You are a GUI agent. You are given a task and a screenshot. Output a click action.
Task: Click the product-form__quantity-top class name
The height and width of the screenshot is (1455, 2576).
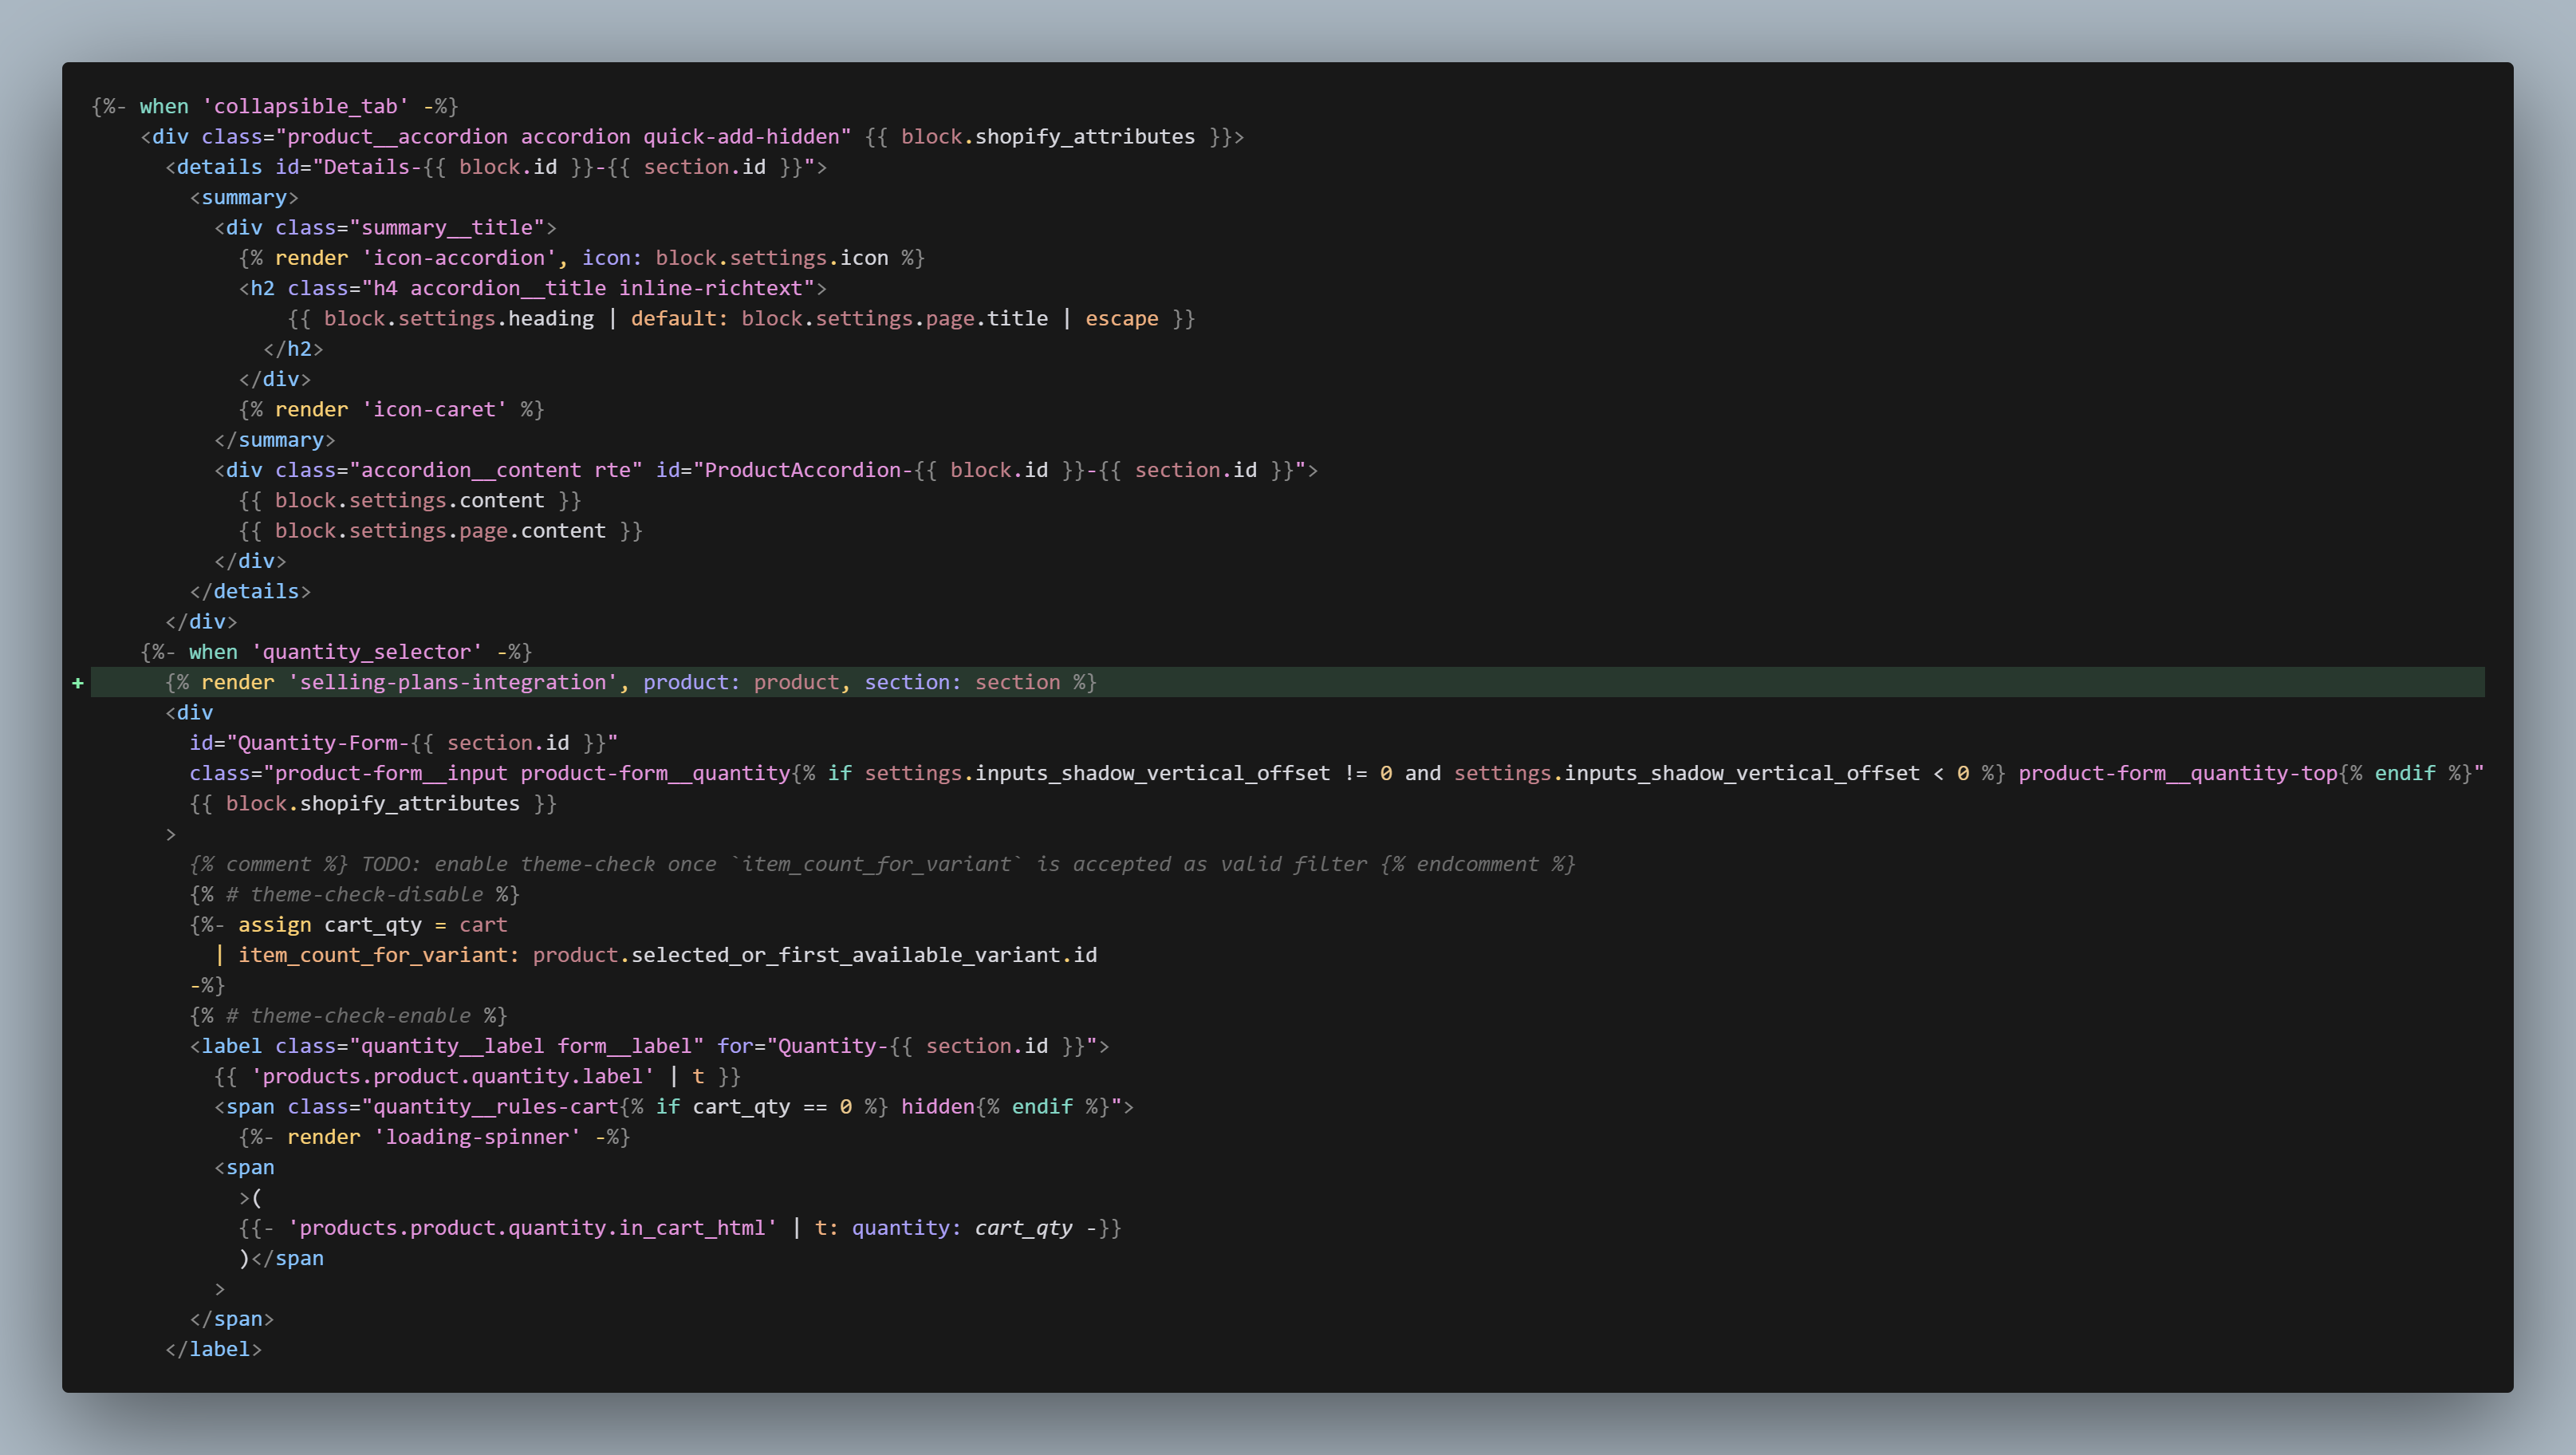click(x=2177, y=773)
